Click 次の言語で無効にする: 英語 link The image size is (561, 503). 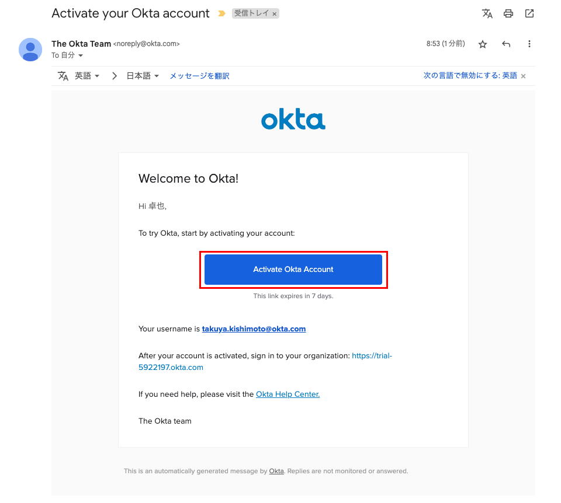pos(470,76)
